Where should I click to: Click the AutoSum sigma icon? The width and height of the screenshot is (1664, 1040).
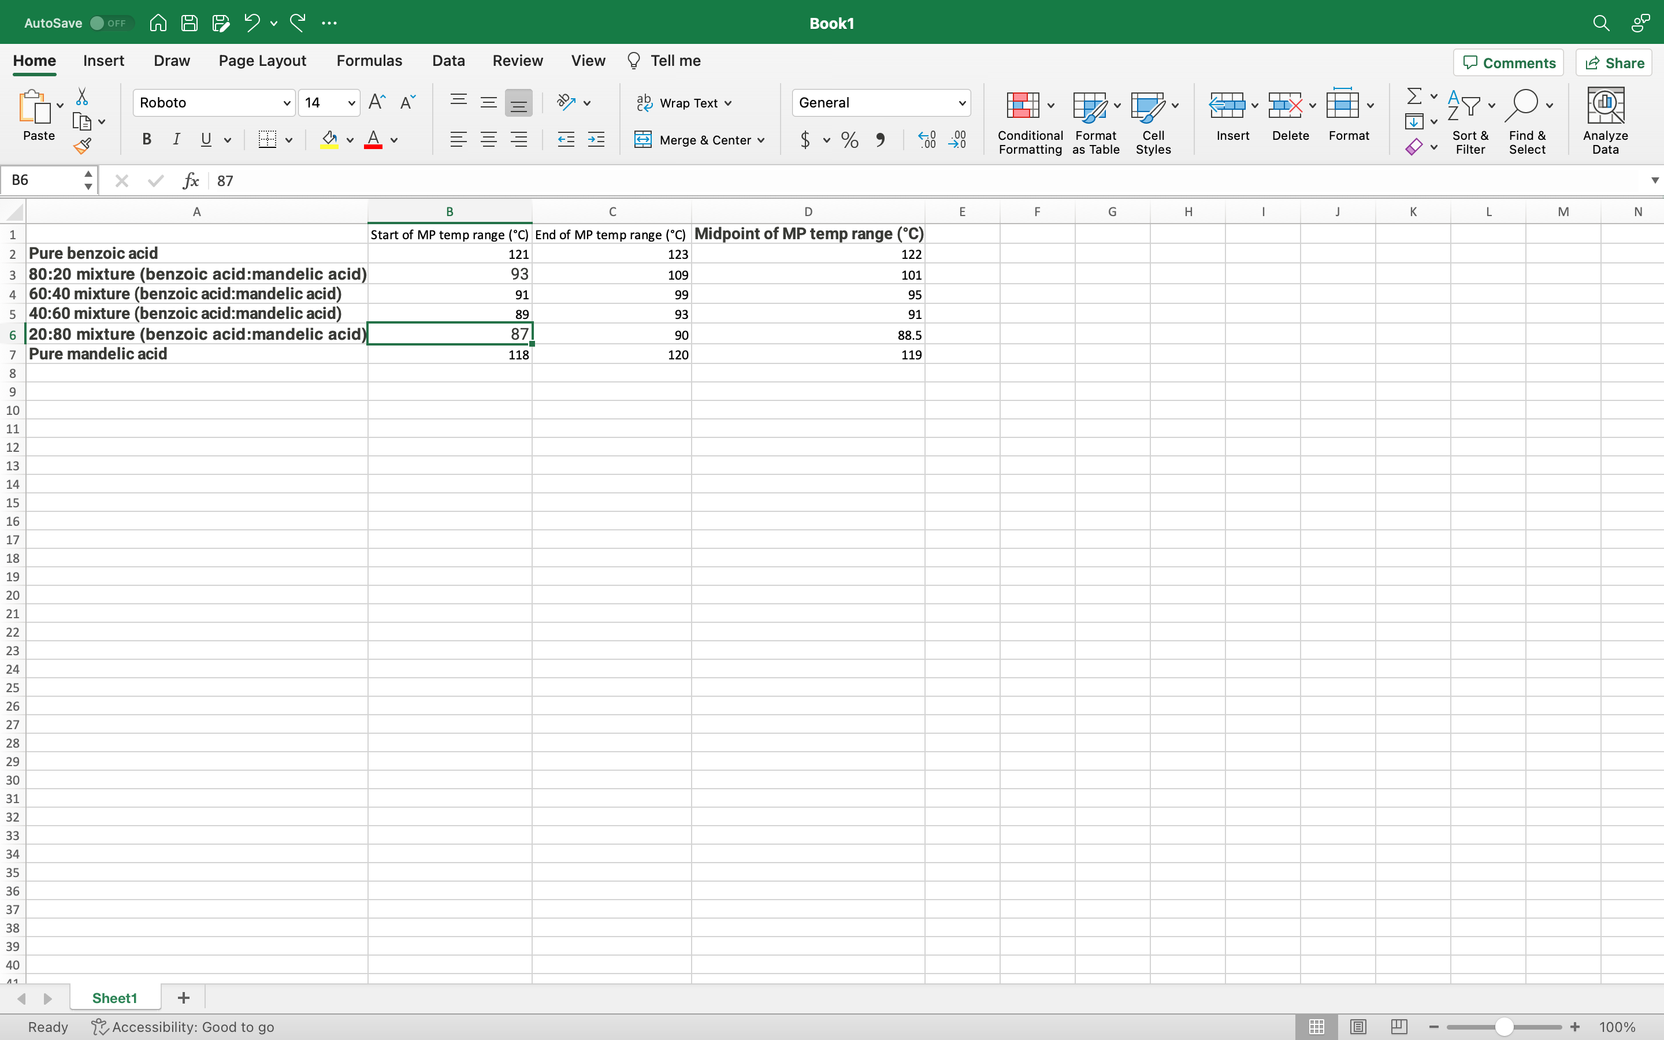[x=1414, y=95]
